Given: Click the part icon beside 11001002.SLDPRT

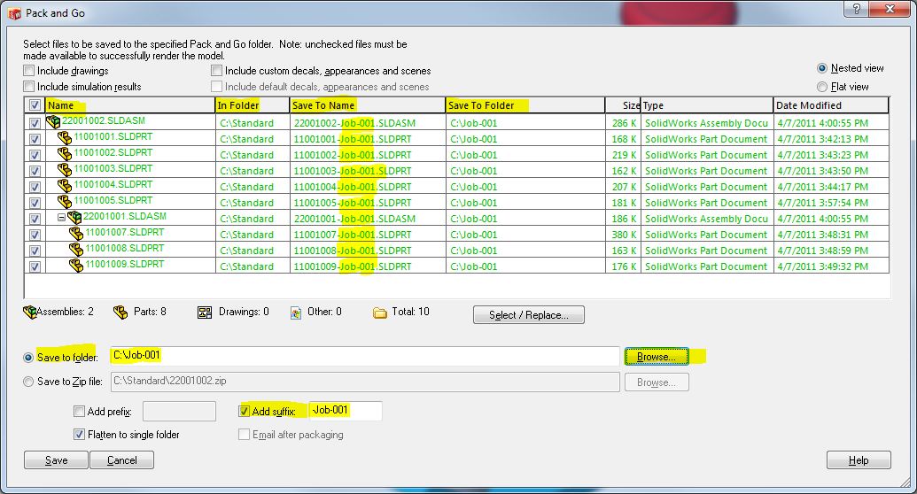Looking at the screenshot, I should (x=65, y=154).
